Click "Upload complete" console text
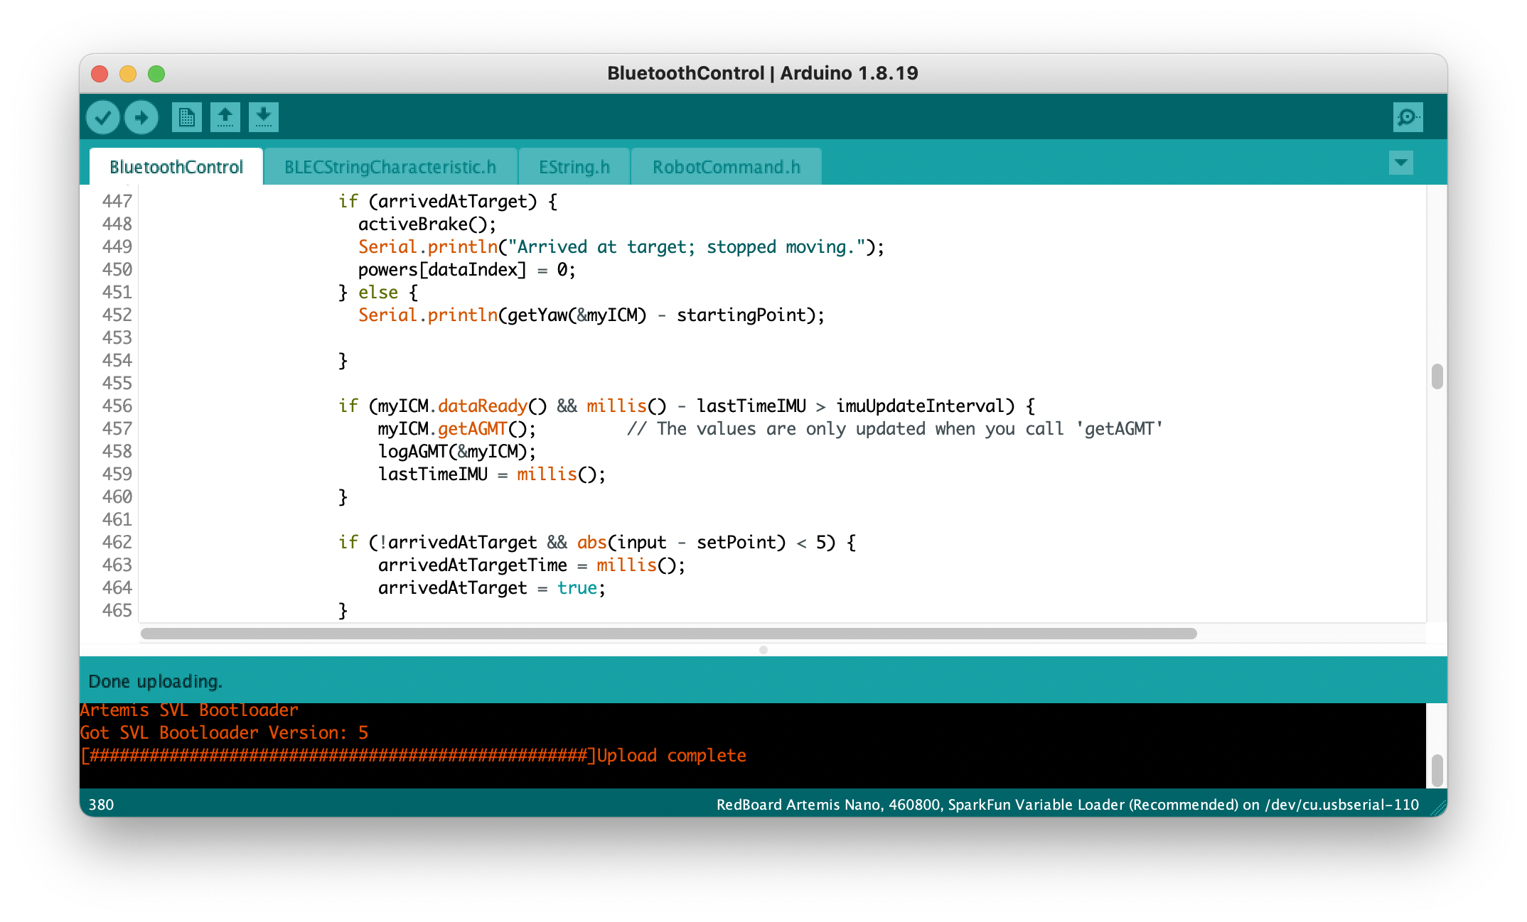This screenshot has width=1527, height=922. pos(672,756)
